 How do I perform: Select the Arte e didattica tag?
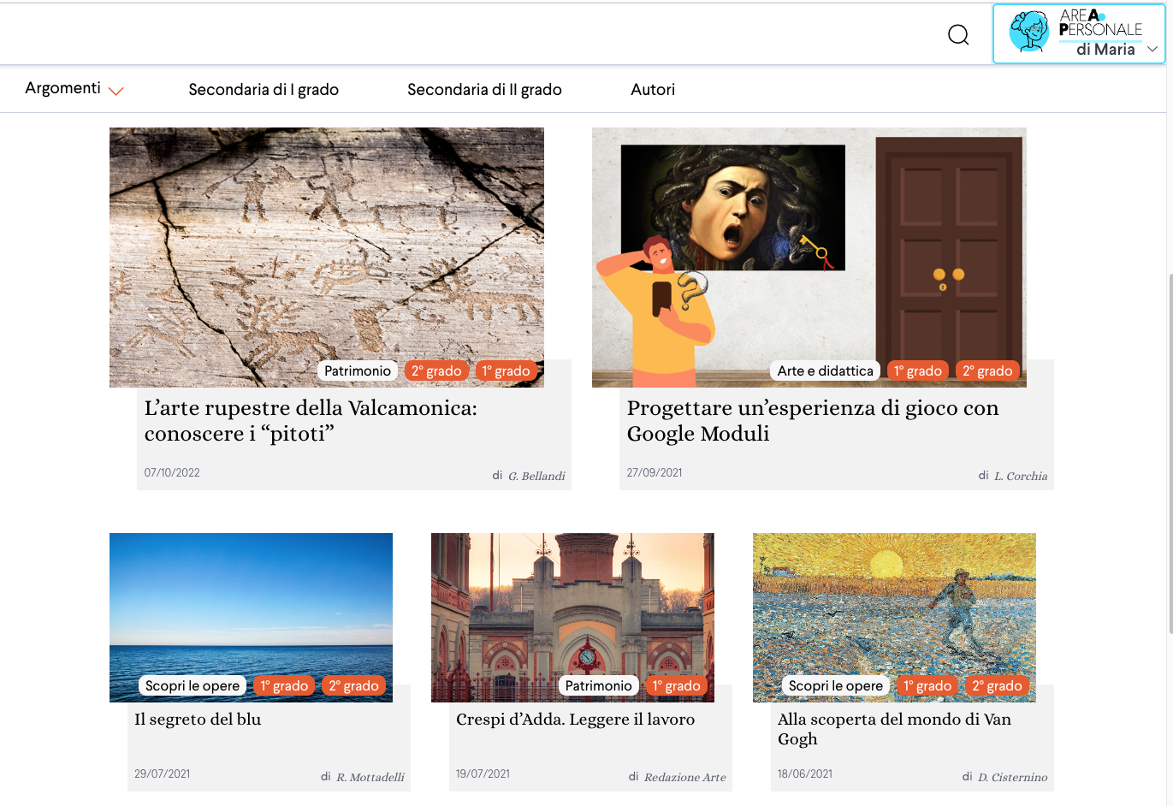point(826,370)
